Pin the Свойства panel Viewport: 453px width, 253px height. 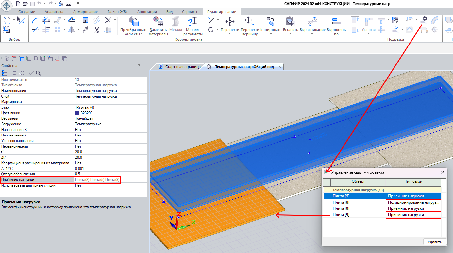click(x=138, y=66)
